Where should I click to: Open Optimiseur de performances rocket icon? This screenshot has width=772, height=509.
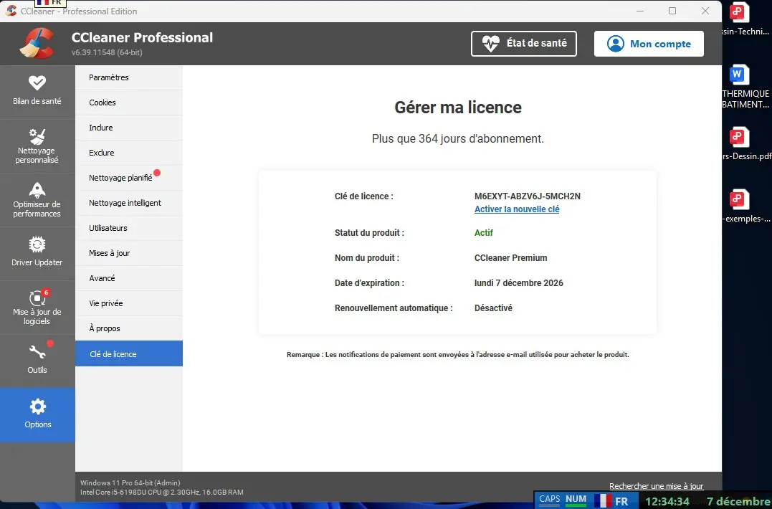tap(37, 190)
